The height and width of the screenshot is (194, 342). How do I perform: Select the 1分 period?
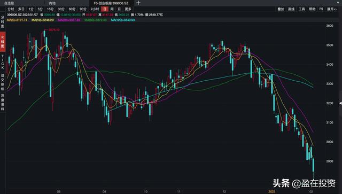pyautogui.click(x=31, y=9)
